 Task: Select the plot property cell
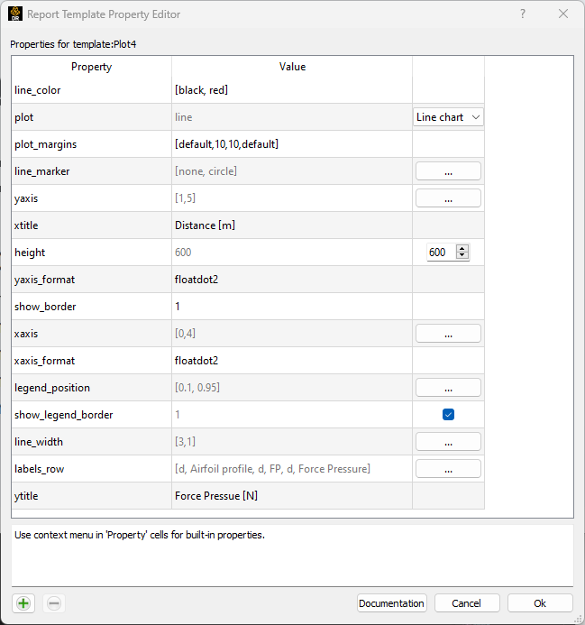tap(92, 117)
